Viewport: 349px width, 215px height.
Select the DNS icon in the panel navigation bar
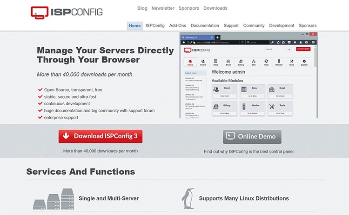click(254, 62)
